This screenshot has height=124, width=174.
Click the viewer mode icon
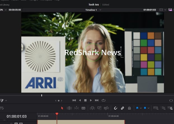tap(161, 10)
